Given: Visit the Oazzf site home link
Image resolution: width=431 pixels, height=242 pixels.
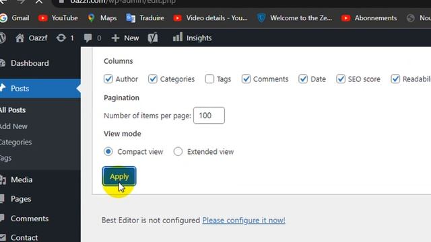Looking at the screenshot, I should pos(31,38).
